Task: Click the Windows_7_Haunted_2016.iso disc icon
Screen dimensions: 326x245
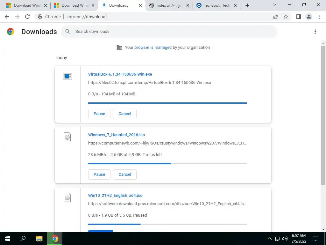Action: [x=67, y=137]
